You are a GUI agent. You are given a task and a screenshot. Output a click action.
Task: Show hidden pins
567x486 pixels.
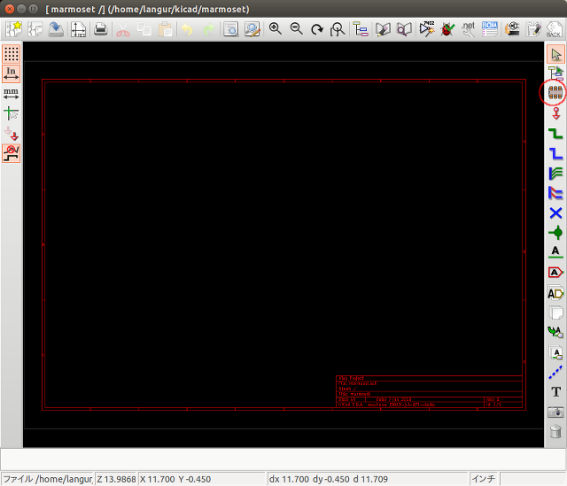tap(12, 134)
